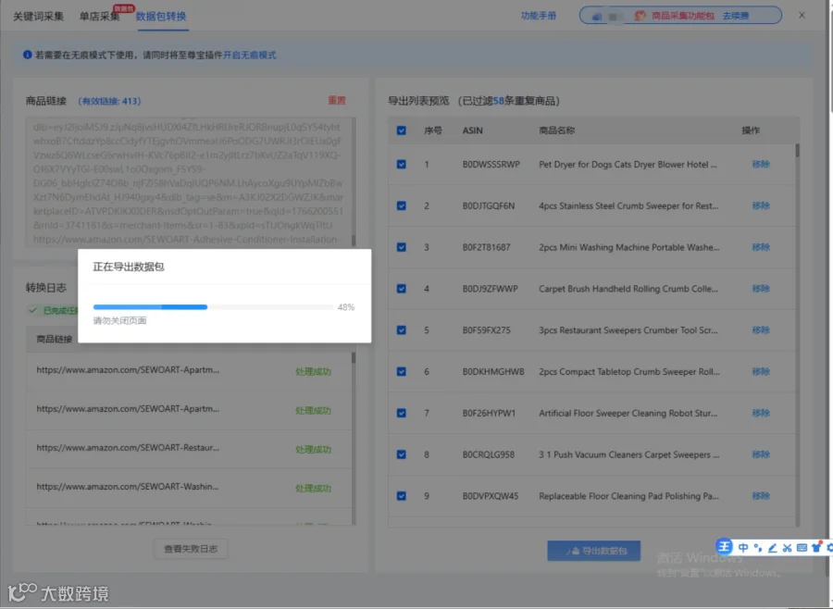This screenshot has height=609, width=833.
Task: Click the 转换日志 list scrollbar
Action: click(354, 357)
